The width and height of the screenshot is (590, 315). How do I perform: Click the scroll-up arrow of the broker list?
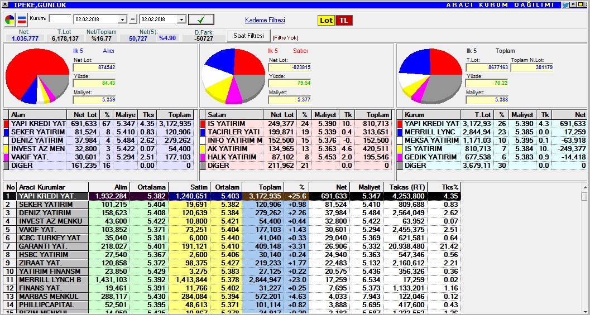pos(584,187)
